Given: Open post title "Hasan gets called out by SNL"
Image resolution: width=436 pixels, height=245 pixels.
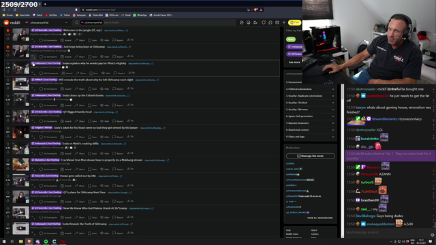Looking at the screenshot, I should click(x=78, y=176).
